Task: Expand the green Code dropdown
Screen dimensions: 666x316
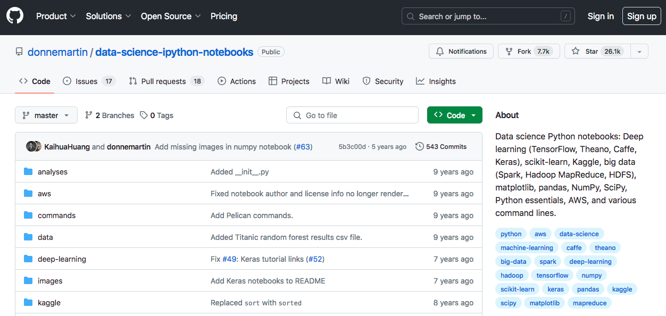Action: (x=473, y=115)
